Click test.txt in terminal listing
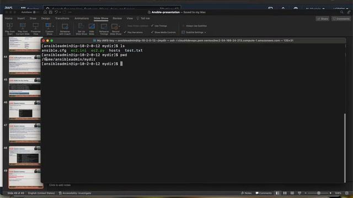This screenshot has height=198, width=353. [x=133, y=51]
